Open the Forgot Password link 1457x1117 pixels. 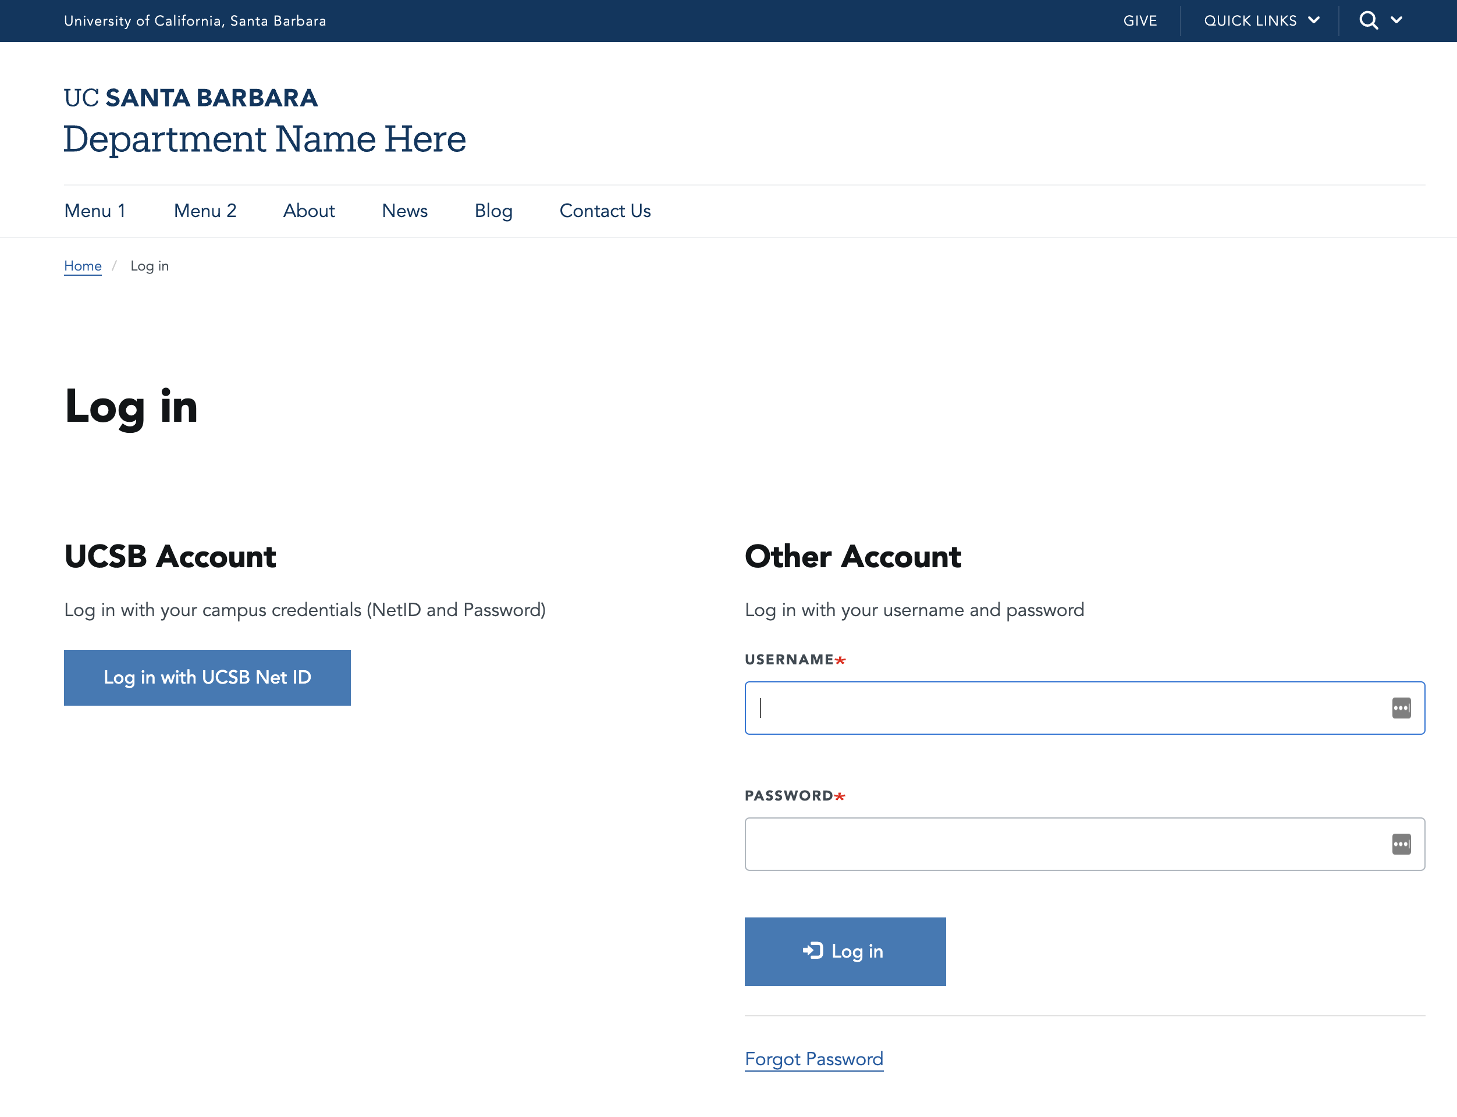point(814,1059)
